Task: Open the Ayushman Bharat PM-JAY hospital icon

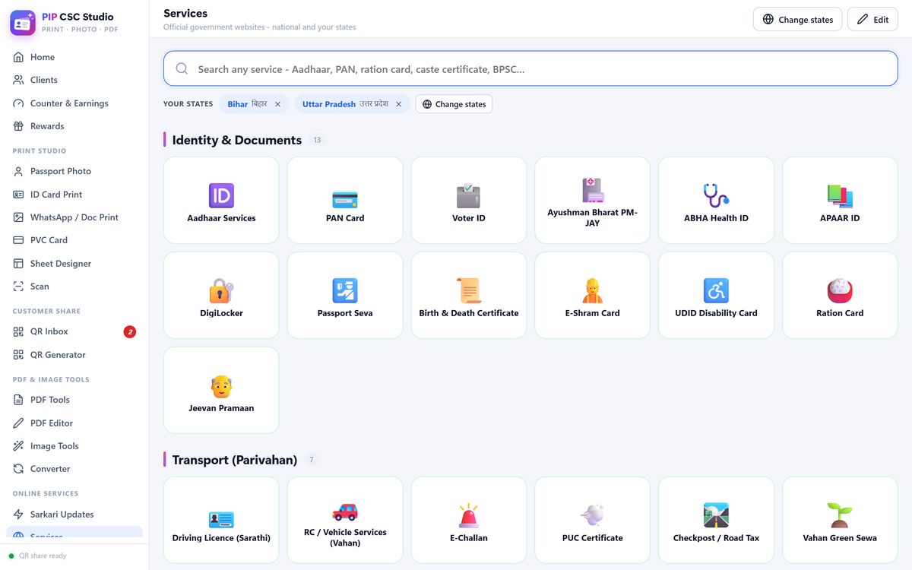Action: [x=593, y=190]
